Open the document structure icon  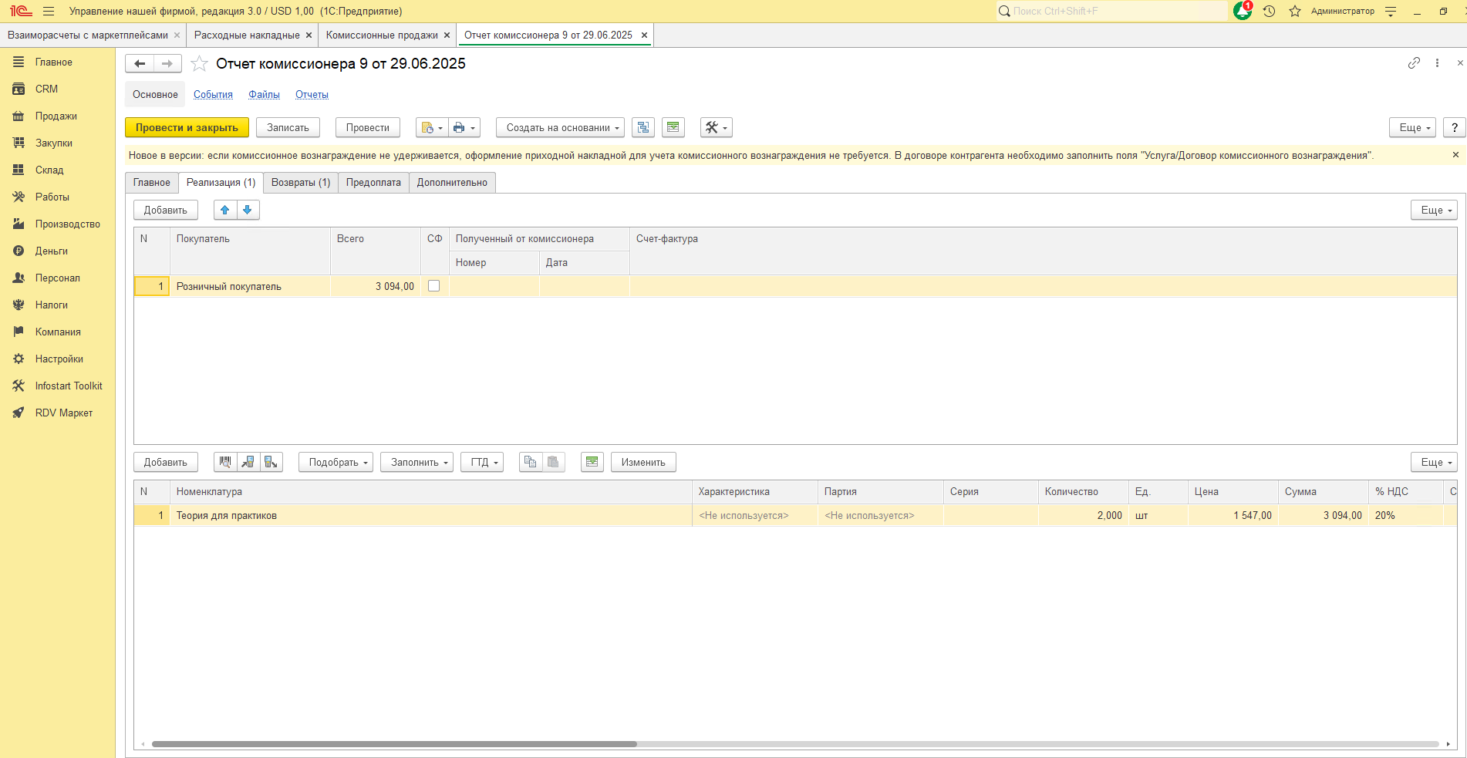(x=642, y=128)
